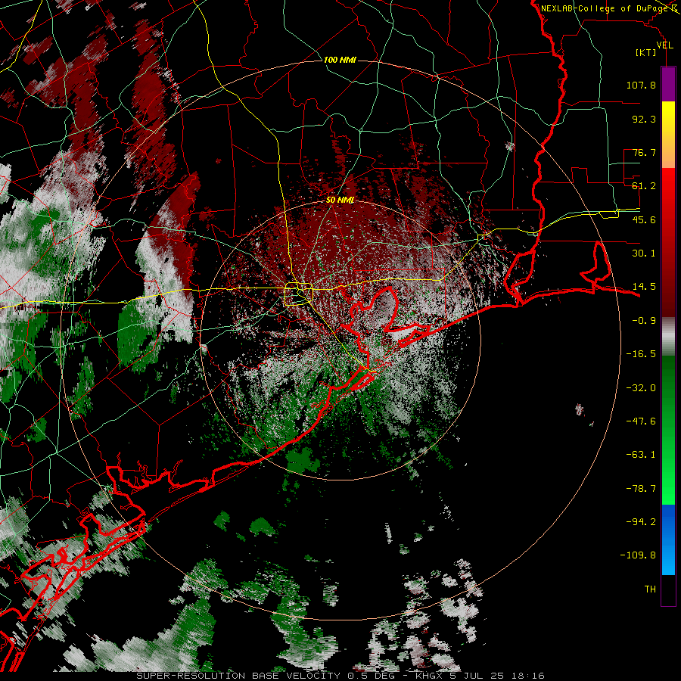
Task: Pick the yellow-orange segment of the color bar
Action: tap(668, 135)
